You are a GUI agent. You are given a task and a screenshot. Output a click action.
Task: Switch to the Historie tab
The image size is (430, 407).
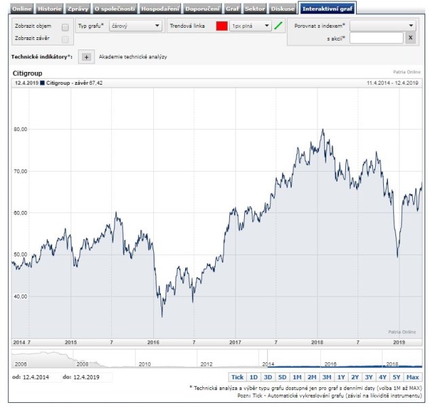tap(49, 9)
